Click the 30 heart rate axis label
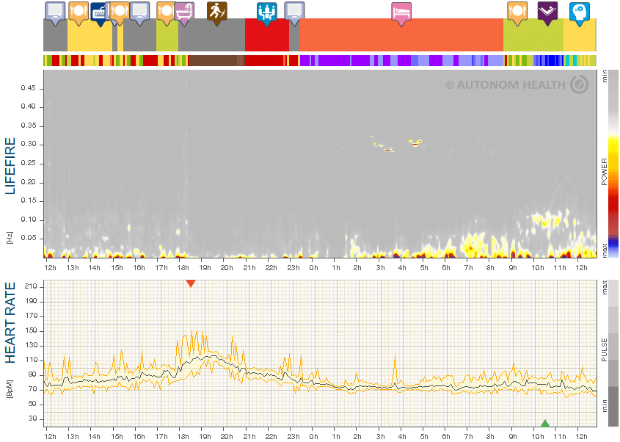Screen dimensions: 620x442 [32, 419]
